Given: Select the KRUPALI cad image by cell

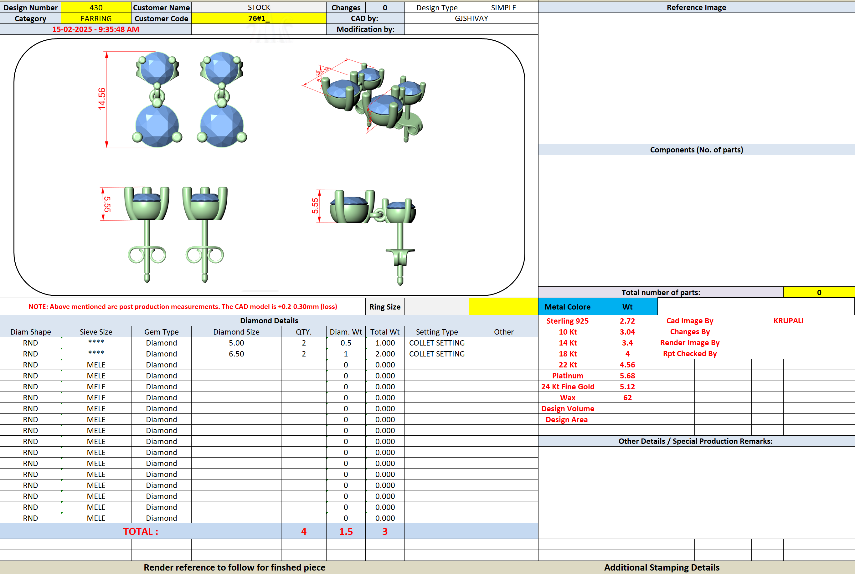Looking at the screenshot, I should pos(788,321).
